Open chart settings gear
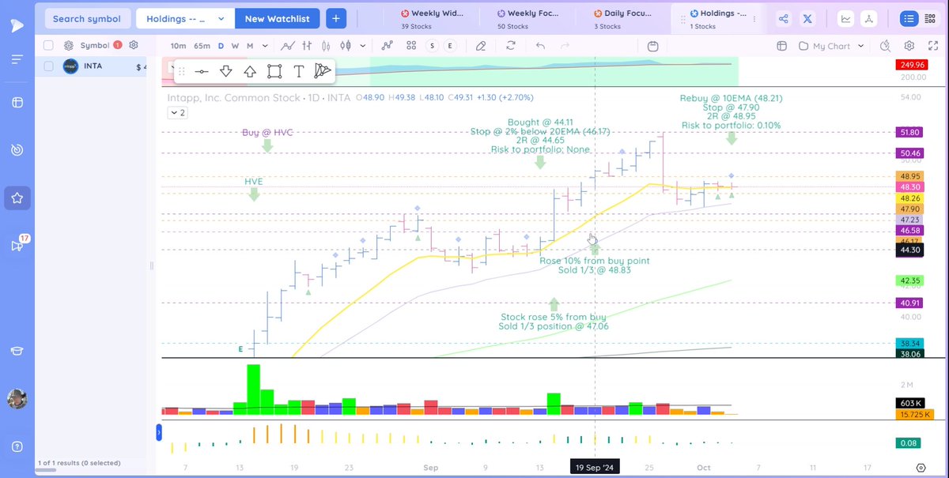Viewport: 949px width, 478px height. click(x=909, y=46)
